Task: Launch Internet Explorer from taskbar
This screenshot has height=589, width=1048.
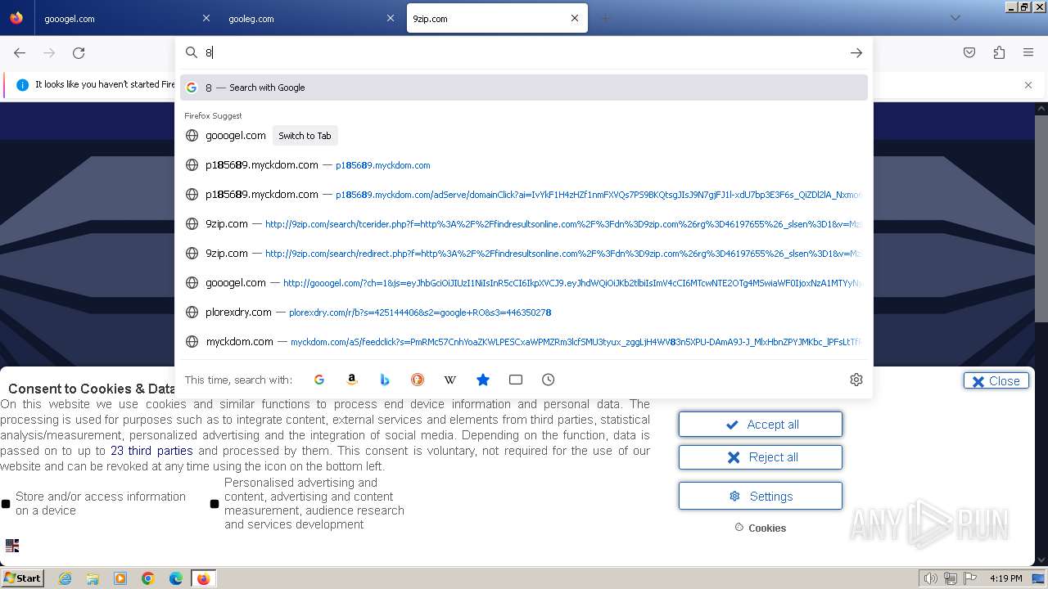Action: [x=65, y=578]
